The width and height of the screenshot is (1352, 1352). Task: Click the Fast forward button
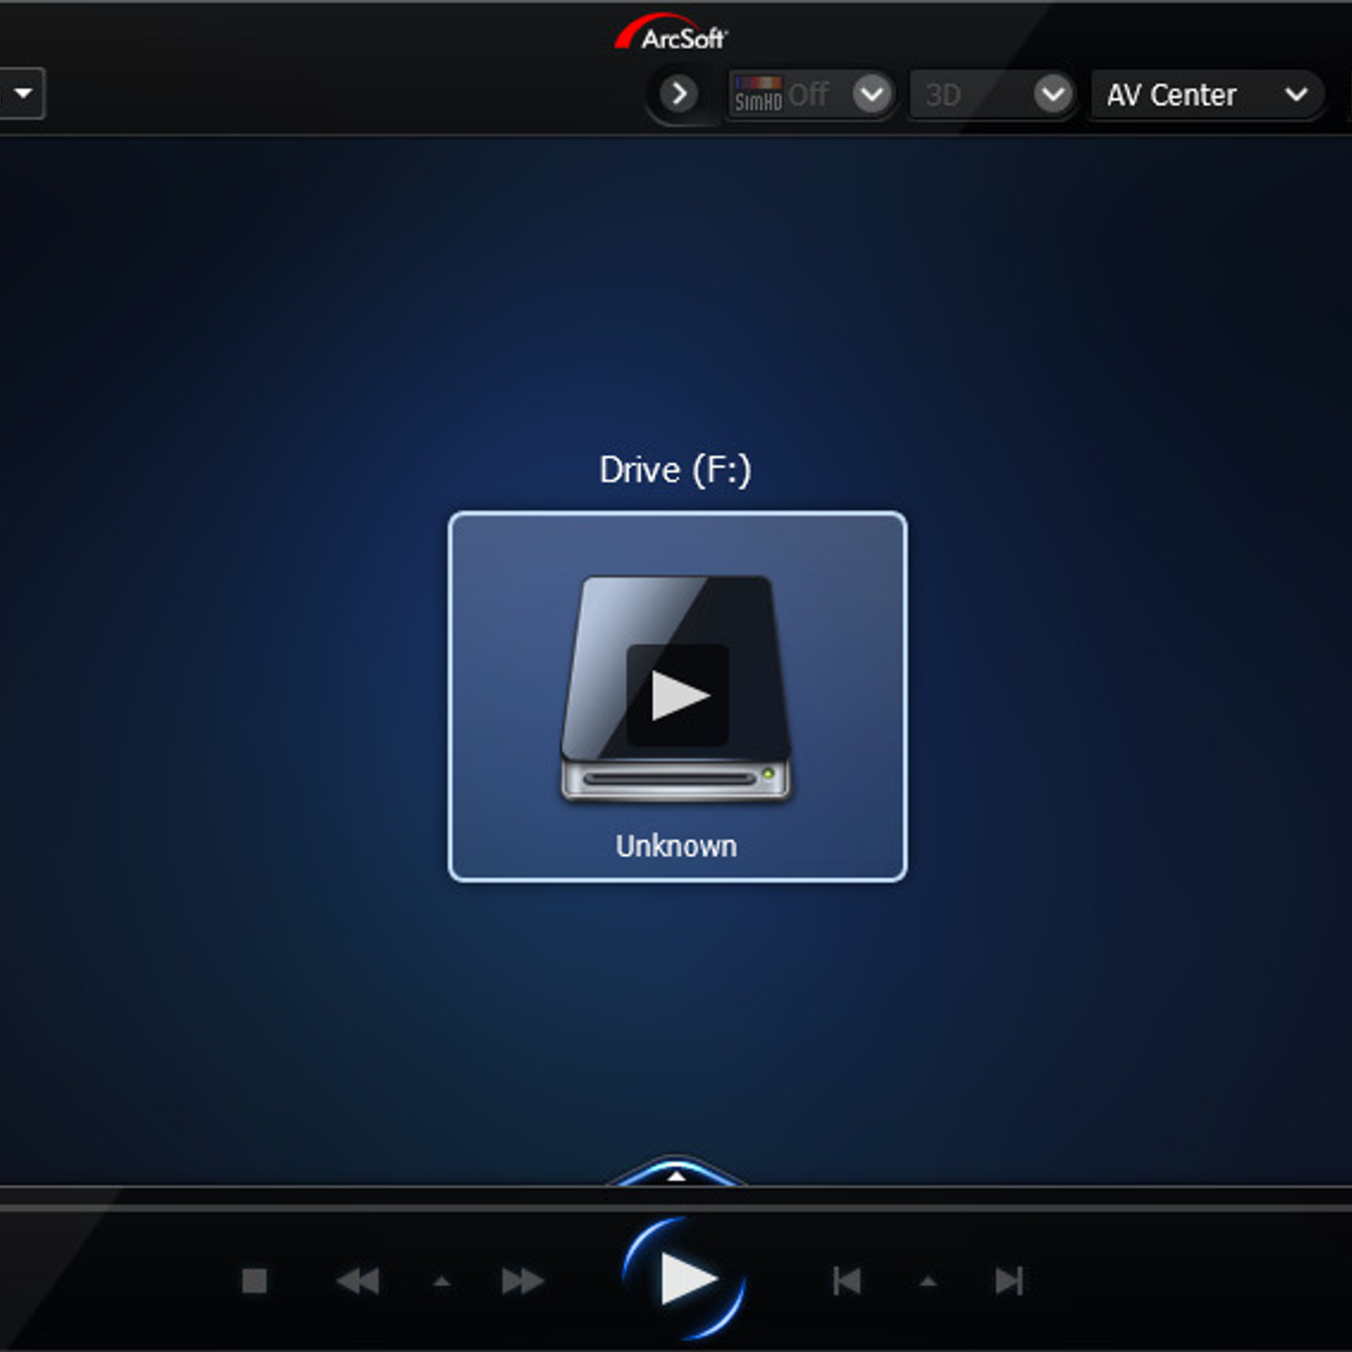point(522,1281)
